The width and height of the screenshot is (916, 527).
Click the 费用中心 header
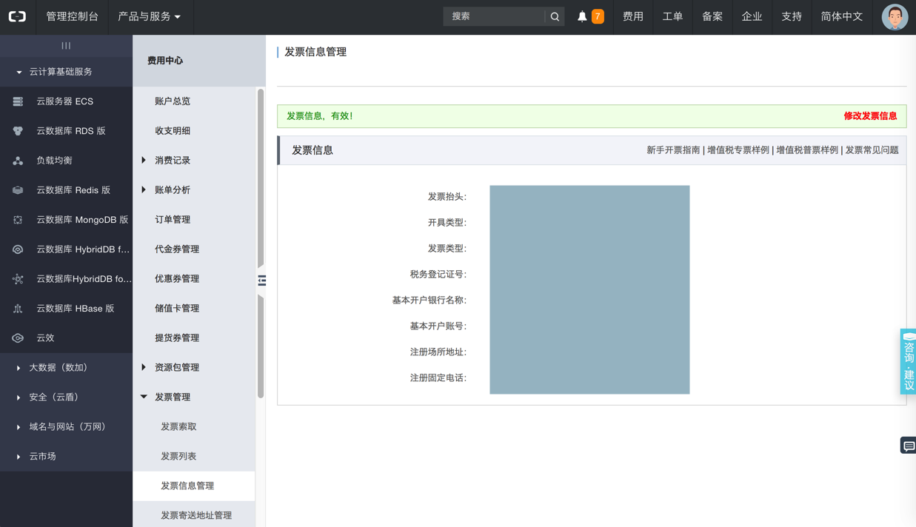click(165, 61)
